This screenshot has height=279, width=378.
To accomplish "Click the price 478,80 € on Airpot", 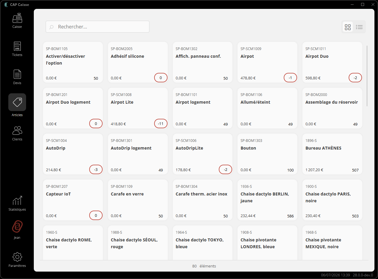I will pyautogui.click(x=248, y=78).
